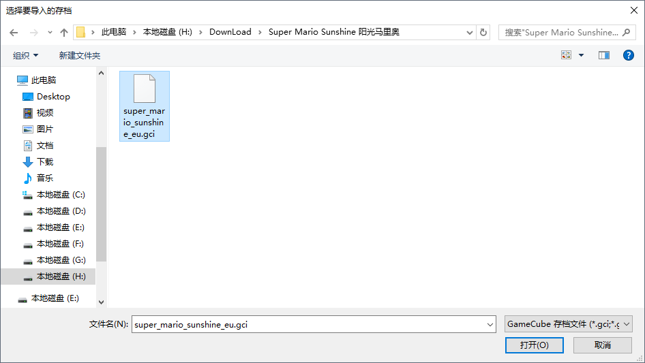Open 文档 folder in navigation pane

(x=45, y=146)
